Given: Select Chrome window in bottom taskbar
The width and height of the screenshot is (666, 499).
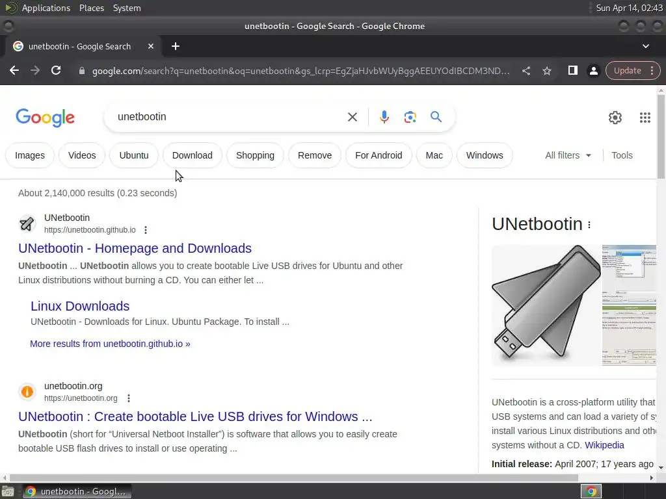Looking at the screenshot, I should tap(77, 491).
